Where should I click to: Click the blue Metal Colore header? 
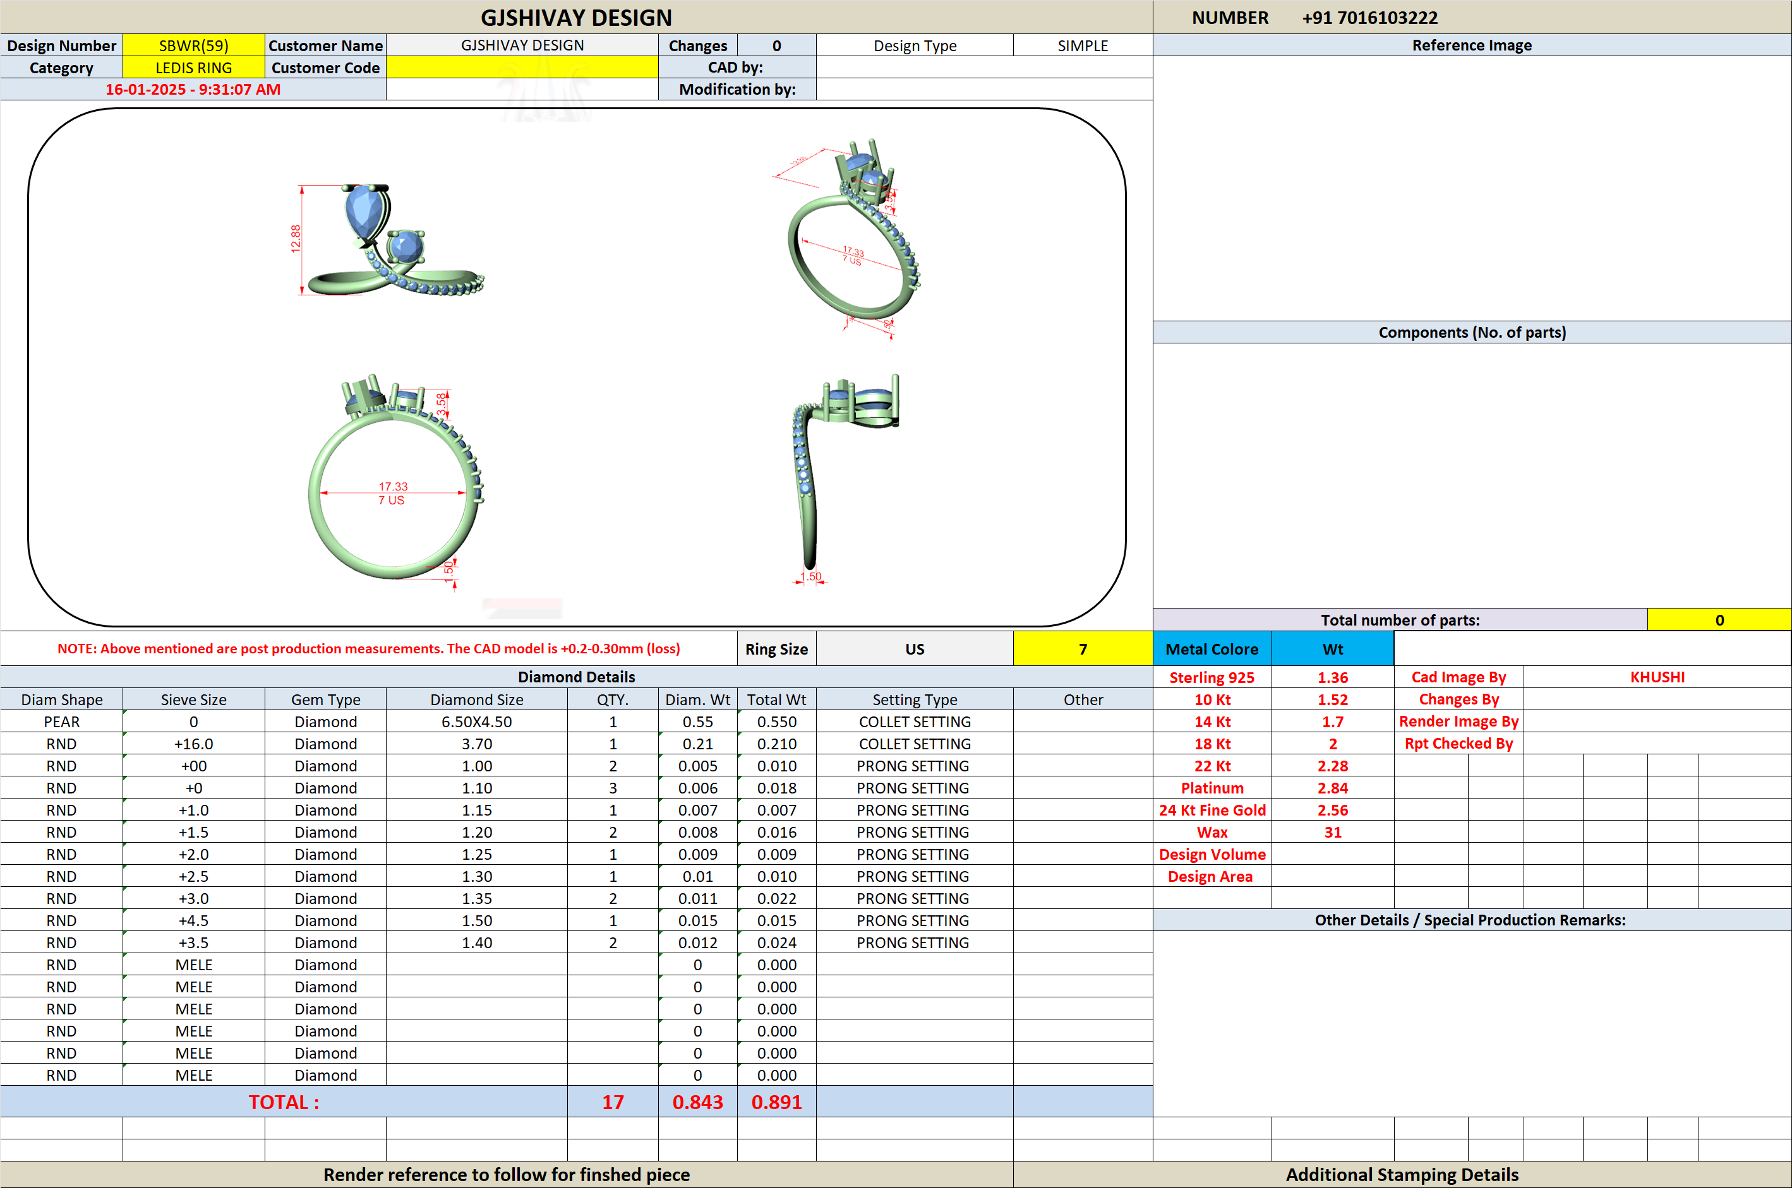pos(1212,650)
